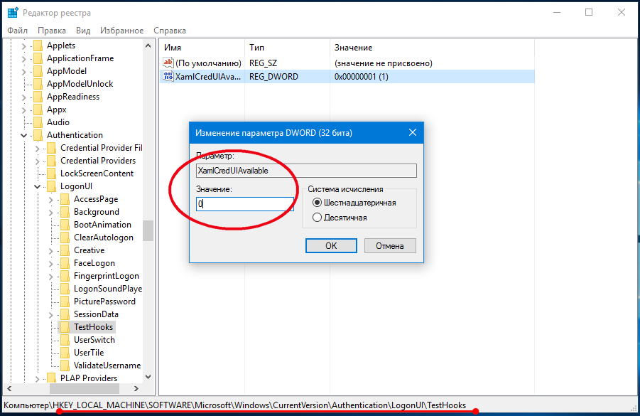Expand the FingerprintLogon tree node

pyautogui.click(x=50, y=277)
